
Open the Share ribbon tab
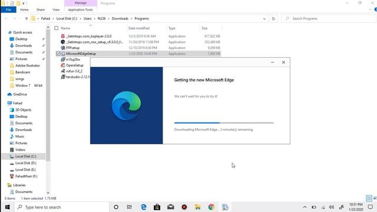coord(41,9)
